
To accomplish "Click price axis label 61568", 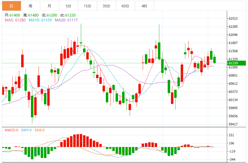I will coord(233,51).
